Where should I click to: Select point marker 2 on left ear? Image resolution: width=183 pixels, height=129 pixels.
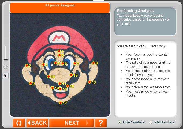(27, 66)
